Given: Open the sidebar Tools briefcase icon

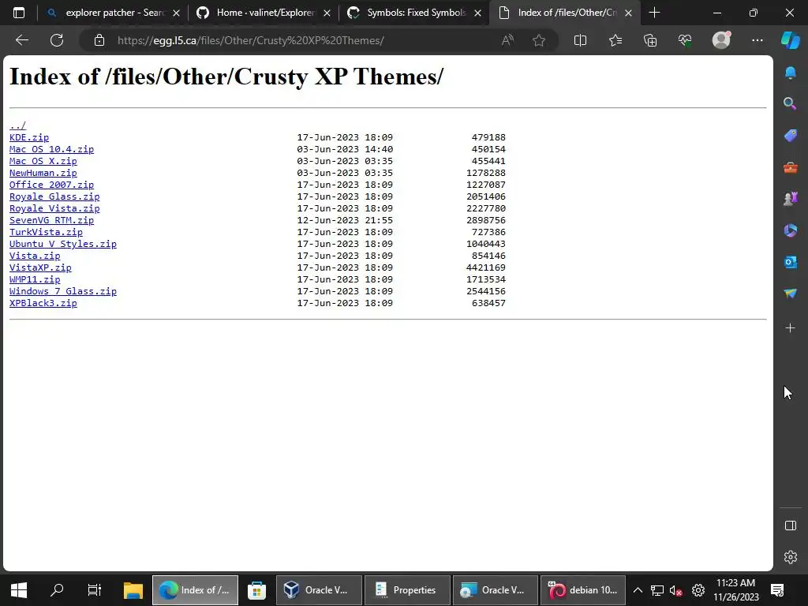Looking at the screenshot, I should click(x=791, y=167).
